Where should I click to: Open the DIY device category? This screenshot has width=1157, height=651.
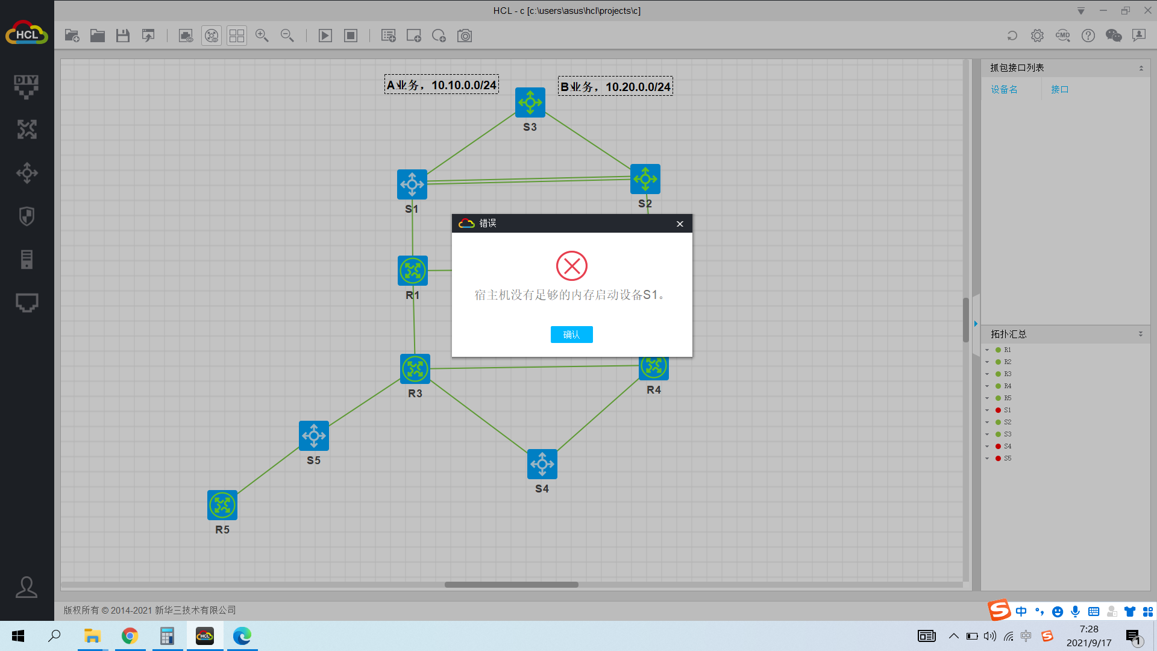[x=27, y=86]
